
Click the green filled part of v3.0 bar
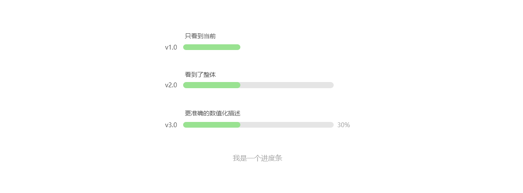click(212, 125)
